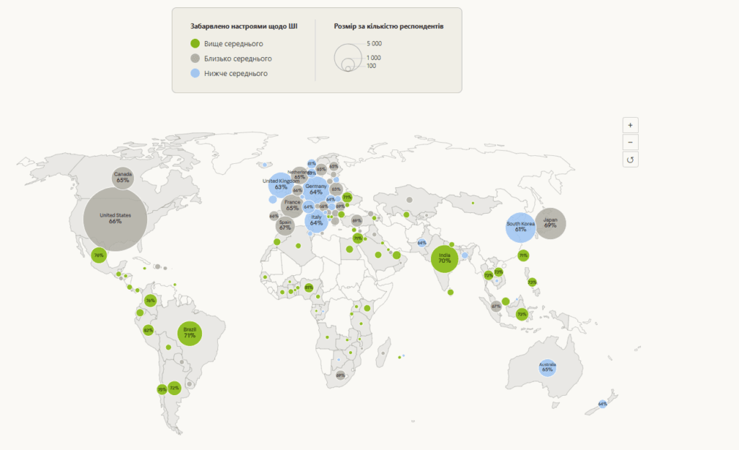The height and width of the screenshot is (450, 739).
Task: Click the gray 'Близько середнього' legend dot
Action: coord(195,59)
